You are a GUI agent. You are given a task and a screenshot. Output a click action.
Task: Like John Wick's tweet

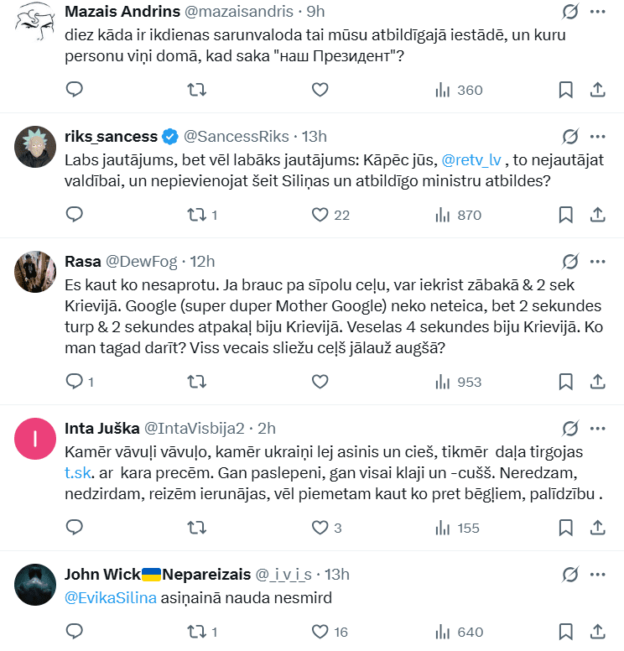[320, 632]
